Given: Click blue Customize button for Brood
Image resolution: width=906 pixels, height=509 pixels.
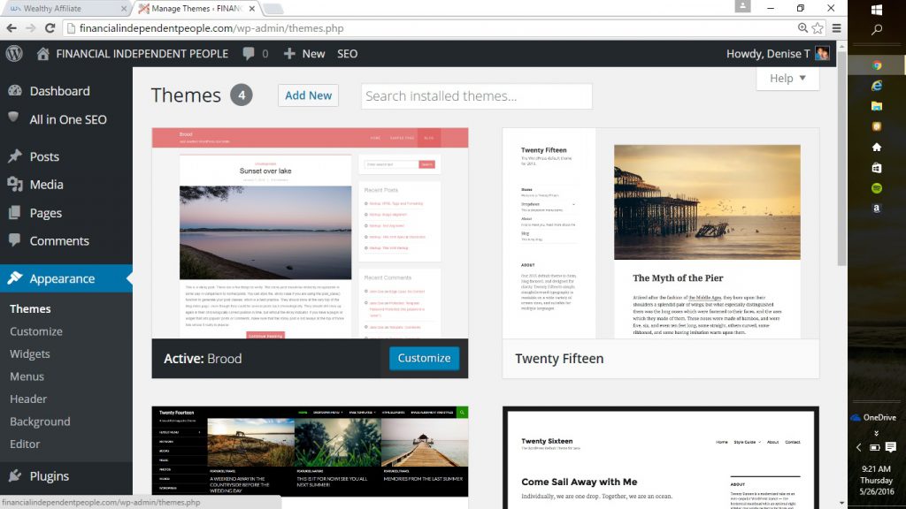Looking at the screenshot, I should click(424, 358).
